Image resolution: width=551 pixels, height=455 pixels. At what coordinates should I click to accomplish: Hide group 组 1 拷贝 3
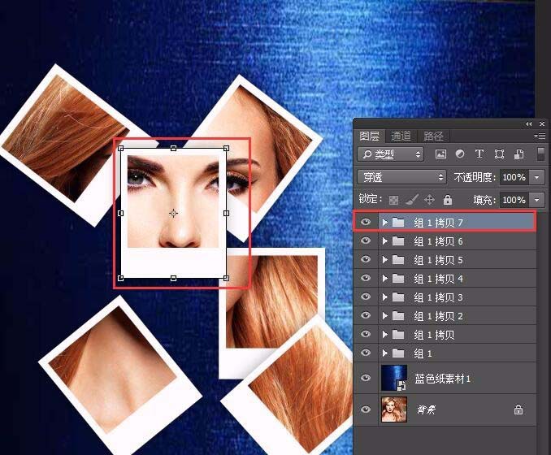(x=366, y=297)
